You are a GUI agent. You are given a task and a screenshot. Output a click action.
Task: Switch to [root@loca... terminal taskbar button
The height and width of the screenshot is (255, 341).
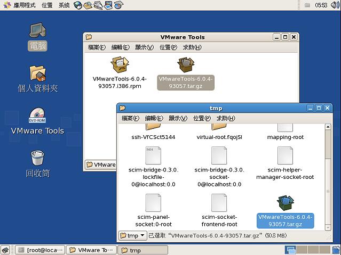coord(40,250)
